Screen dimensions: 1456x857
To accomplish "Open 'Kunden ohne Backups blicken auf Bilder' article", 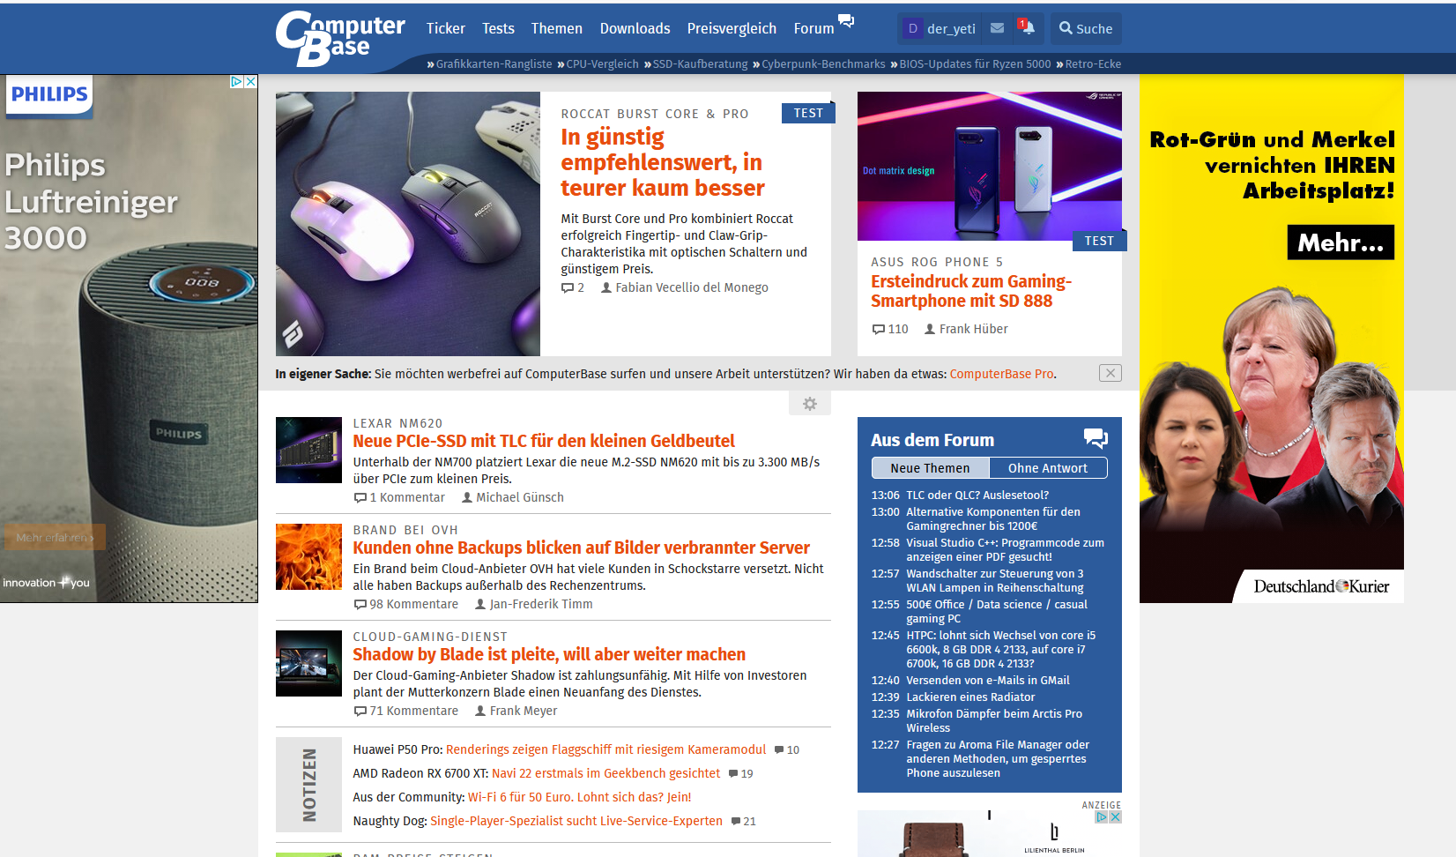I will [x=582, y=548].
